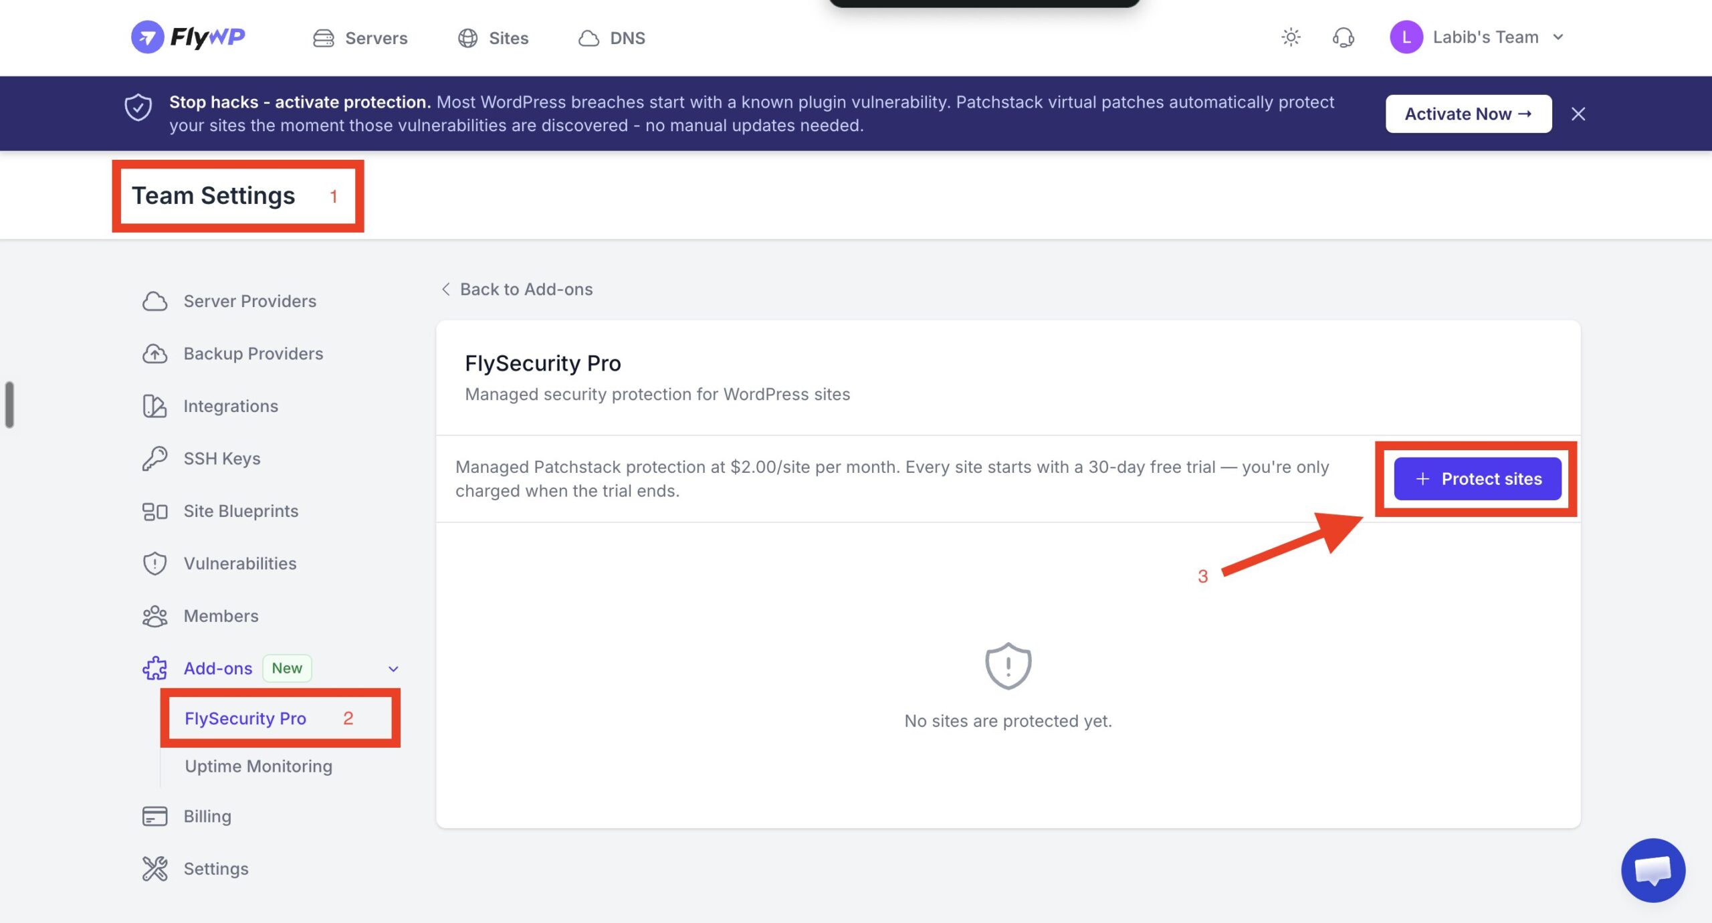Click the Labib's Team name

(1485, 37)
